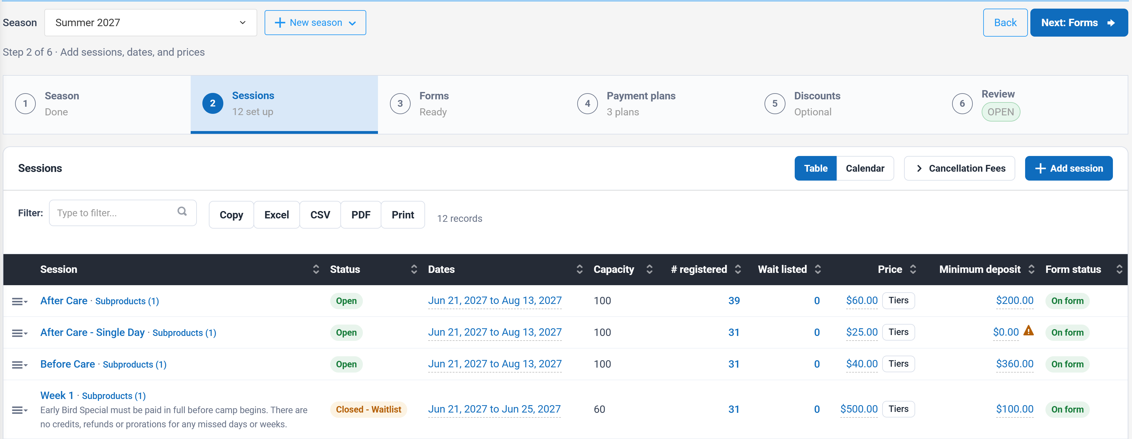The height and width of the screenshot is (439, 1132).
Task: Open the New season dropdown button
Action: pos(315,22)
